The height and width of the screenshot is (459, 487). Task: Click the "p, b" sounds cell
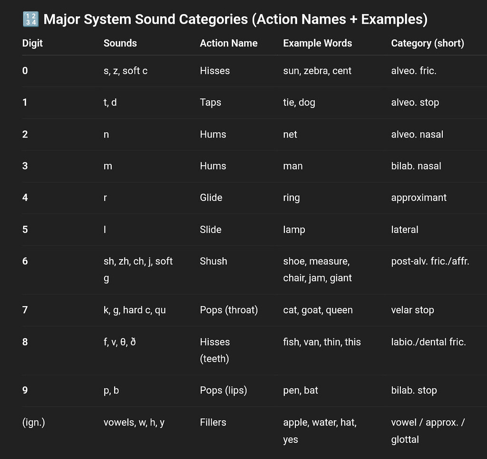pyautogui.click(x=111, y=390)
